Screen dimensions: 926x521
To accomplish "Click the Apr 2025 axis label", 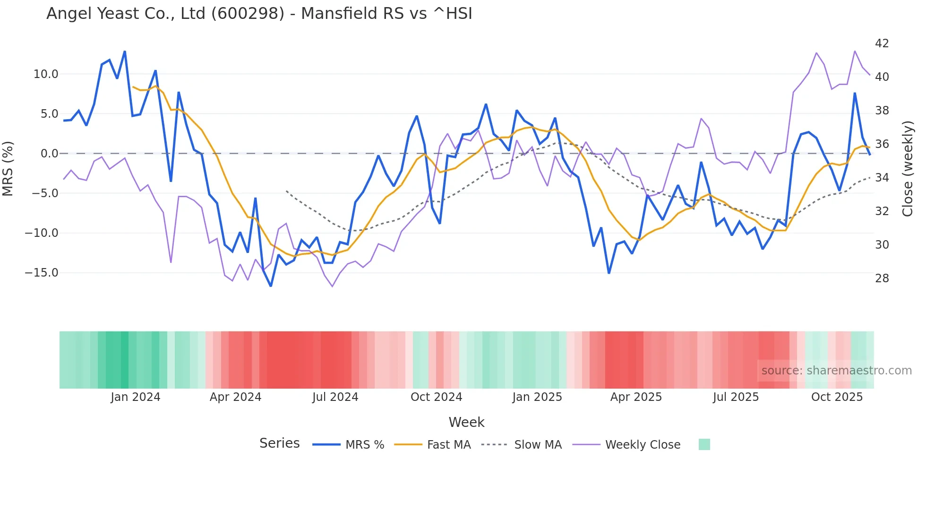I will (636, 397).
